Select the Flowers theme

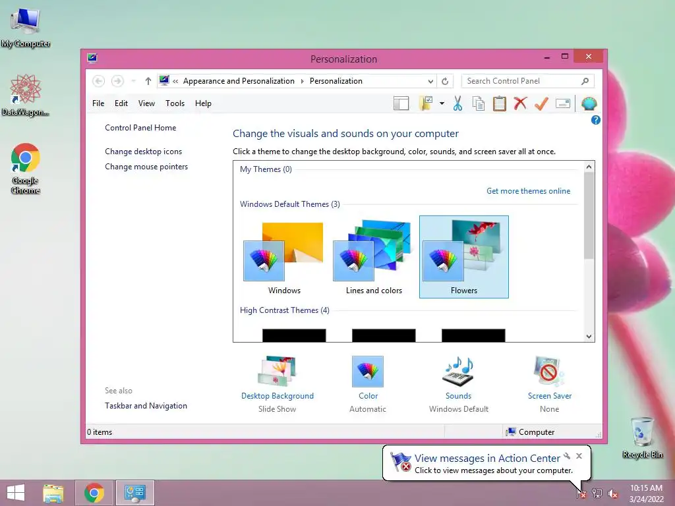[x=463, y=257]
